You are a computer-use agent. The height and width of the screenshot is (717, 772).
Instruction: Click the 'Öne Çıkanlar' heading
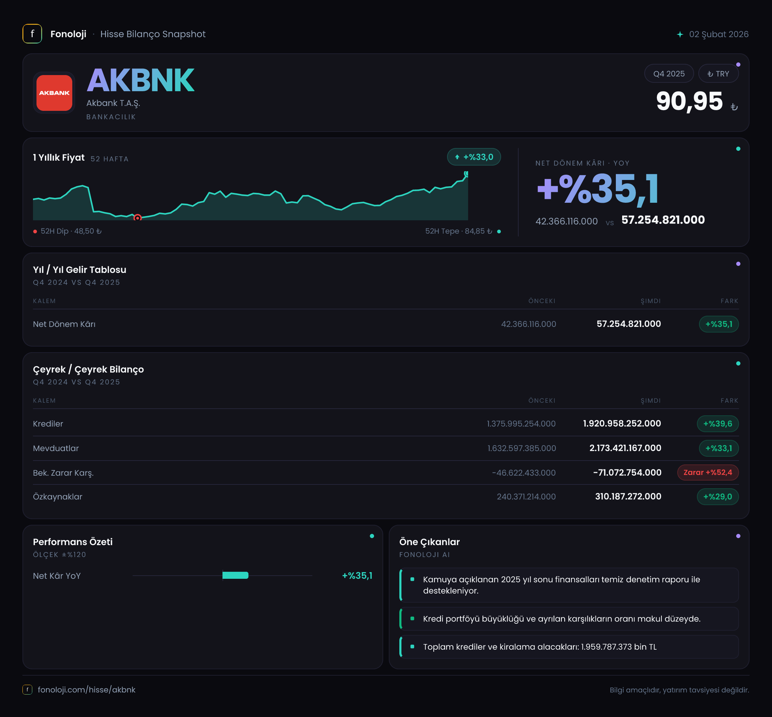pyautogui.click(x=429, y=542)
